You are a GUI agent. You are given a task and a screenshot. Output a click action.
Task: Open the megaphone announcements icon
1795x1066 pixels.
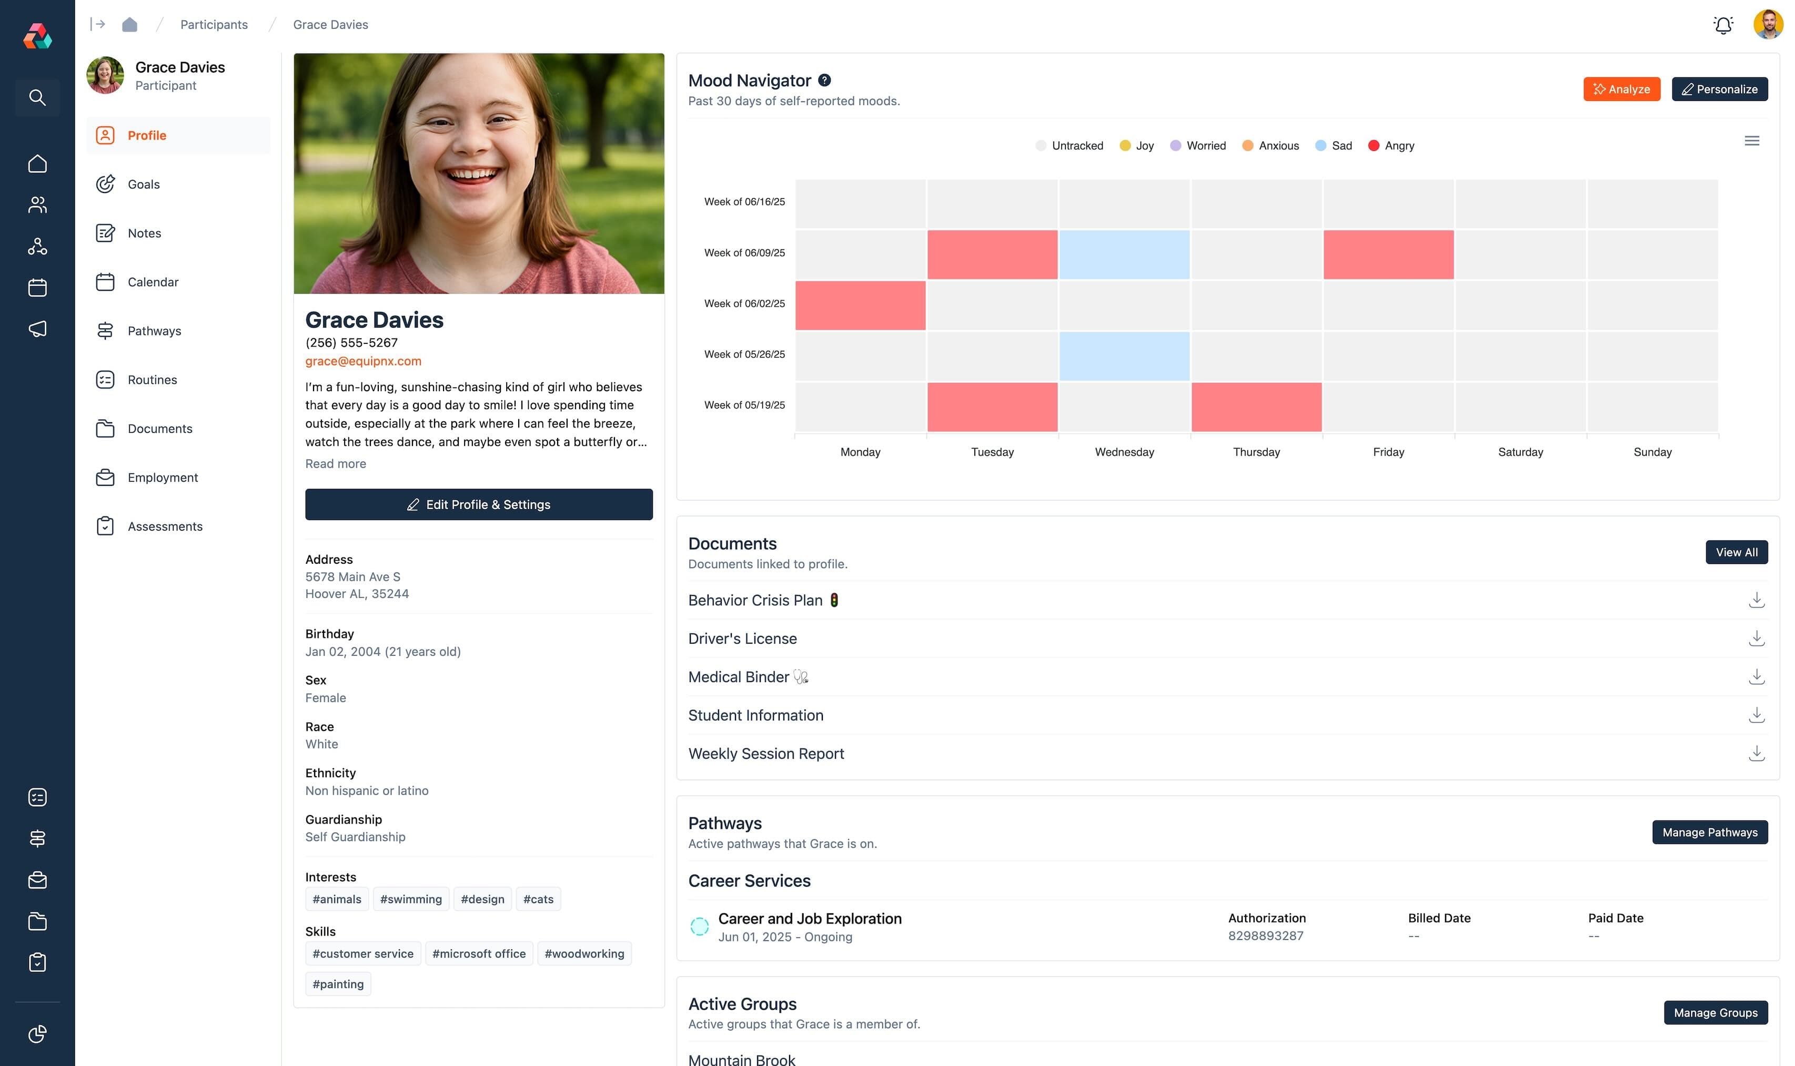[37, 329]
